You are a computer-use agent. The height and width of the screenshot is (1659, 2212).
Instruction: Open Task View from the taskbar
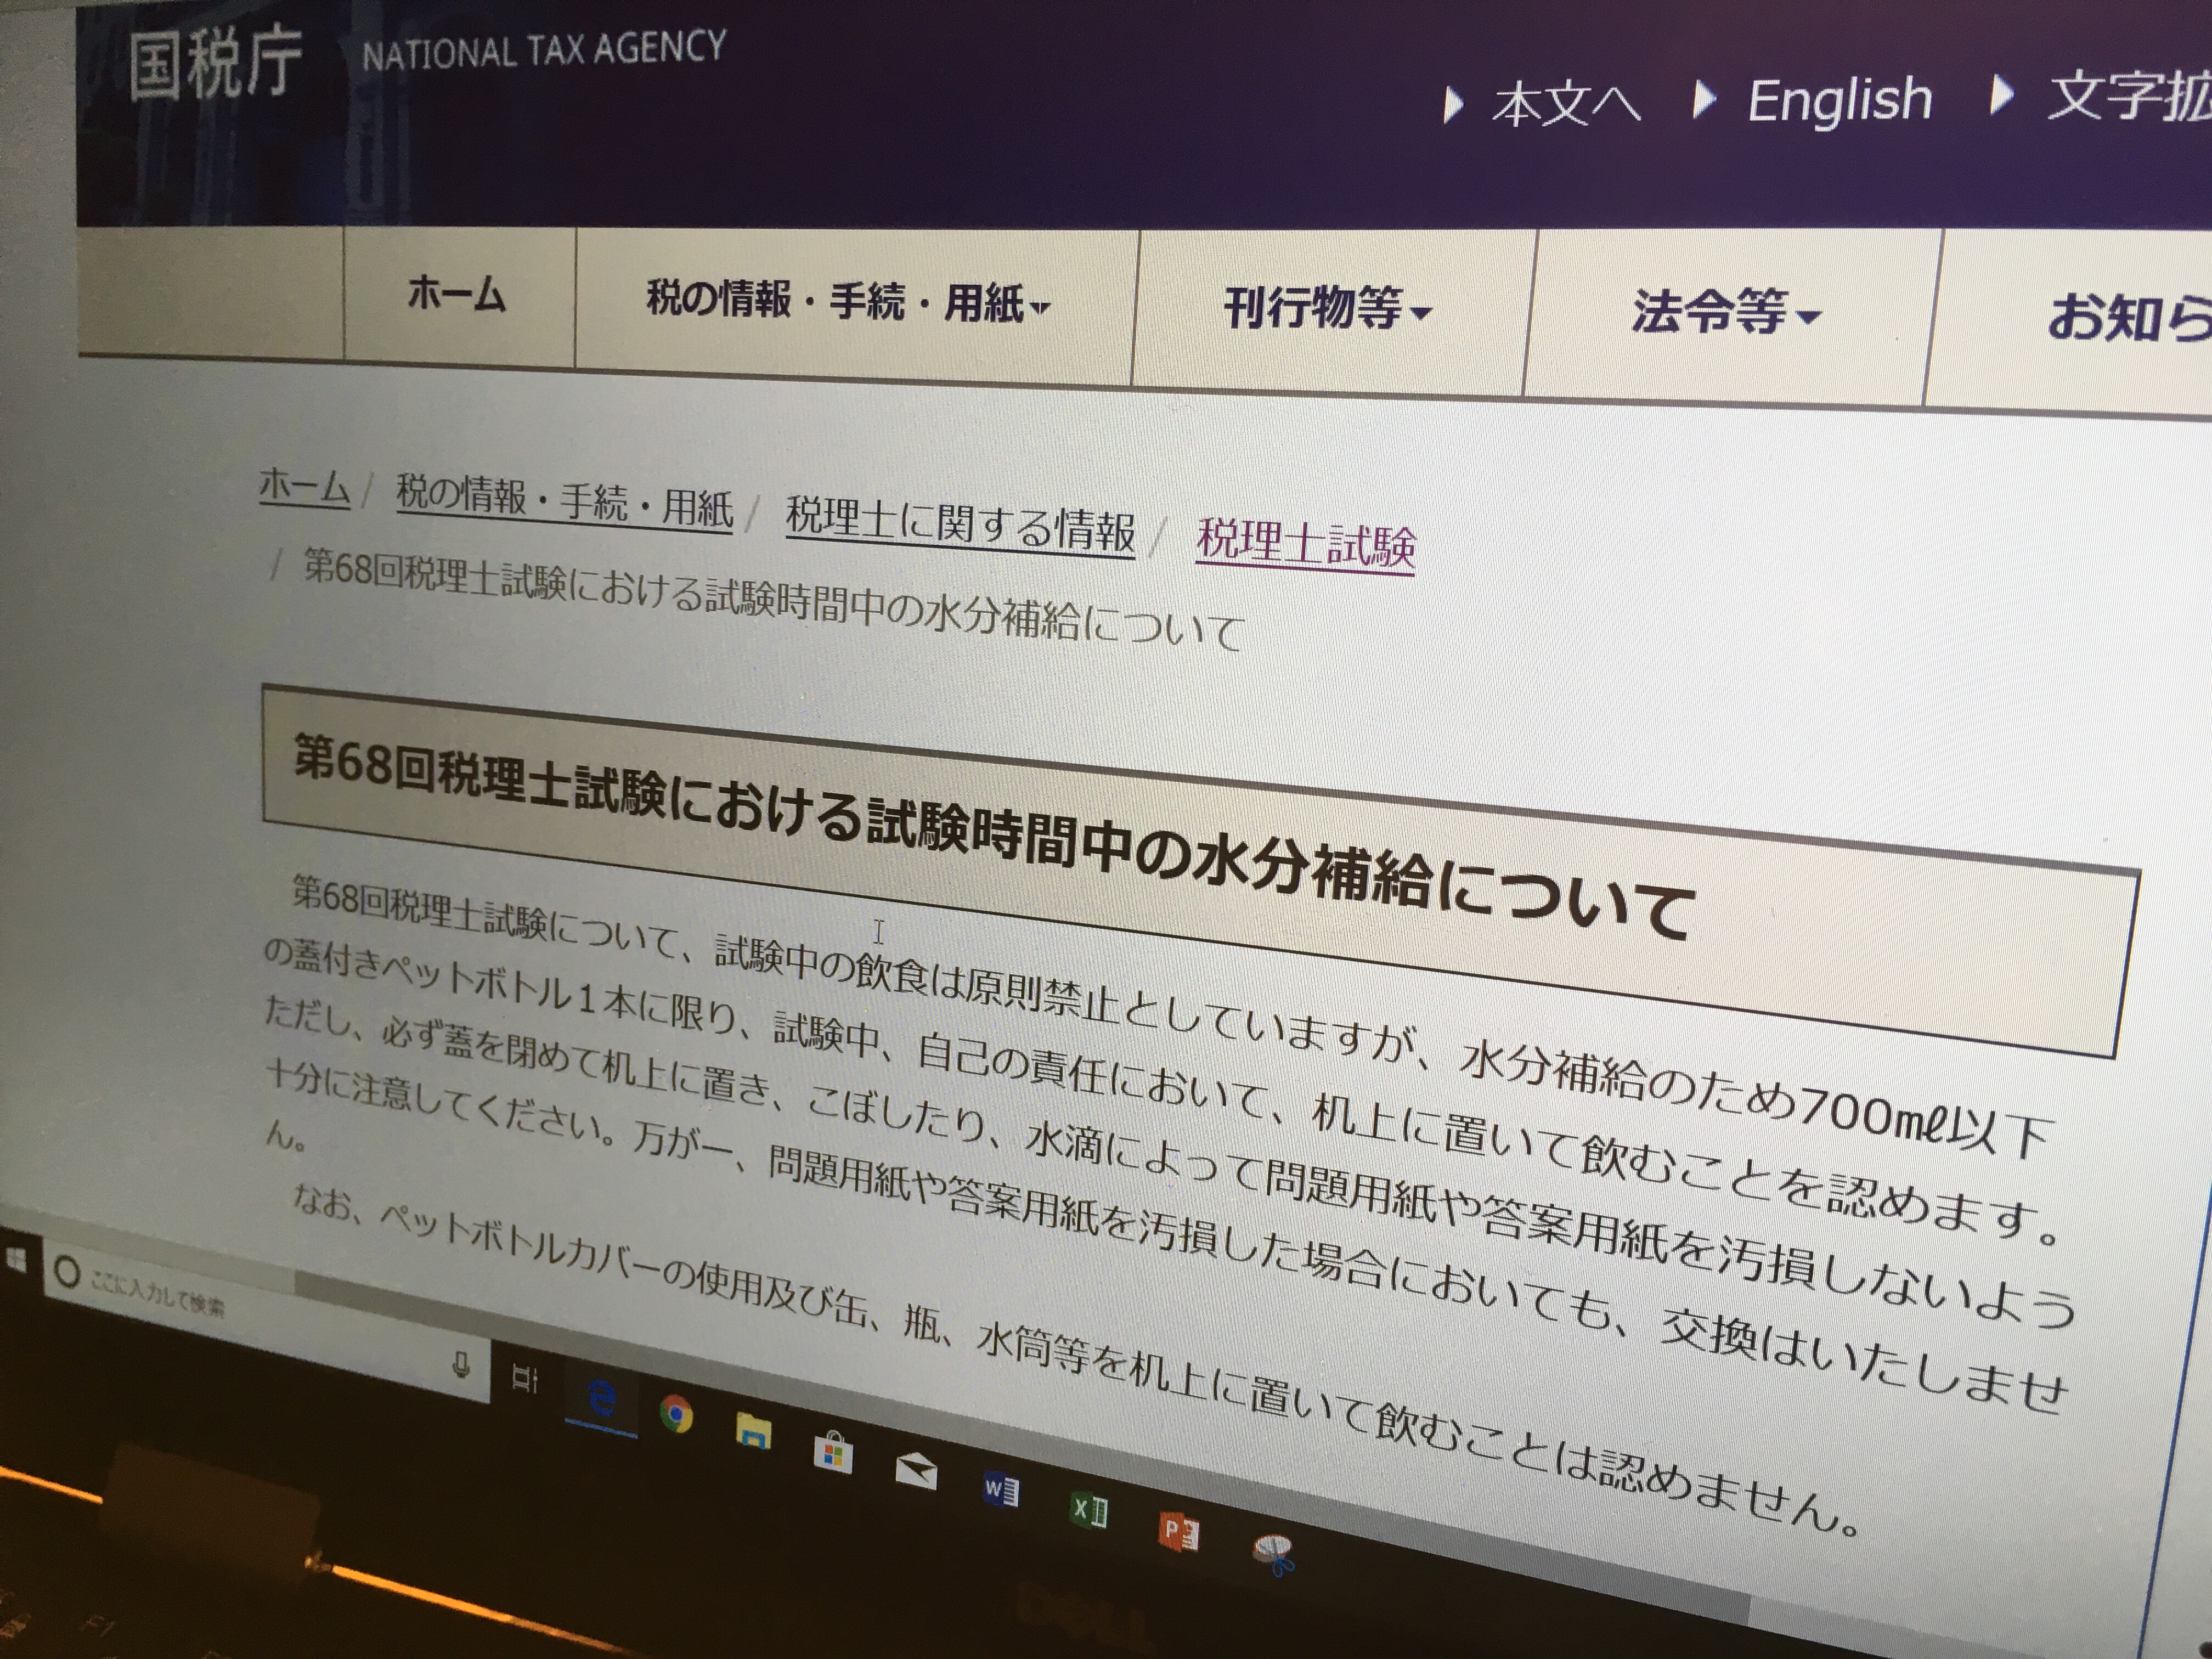[525, 1379]
